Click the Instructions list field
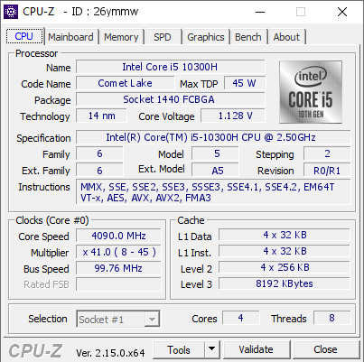The height and width of the screenshot is (362, 364). tap(213, 192)
